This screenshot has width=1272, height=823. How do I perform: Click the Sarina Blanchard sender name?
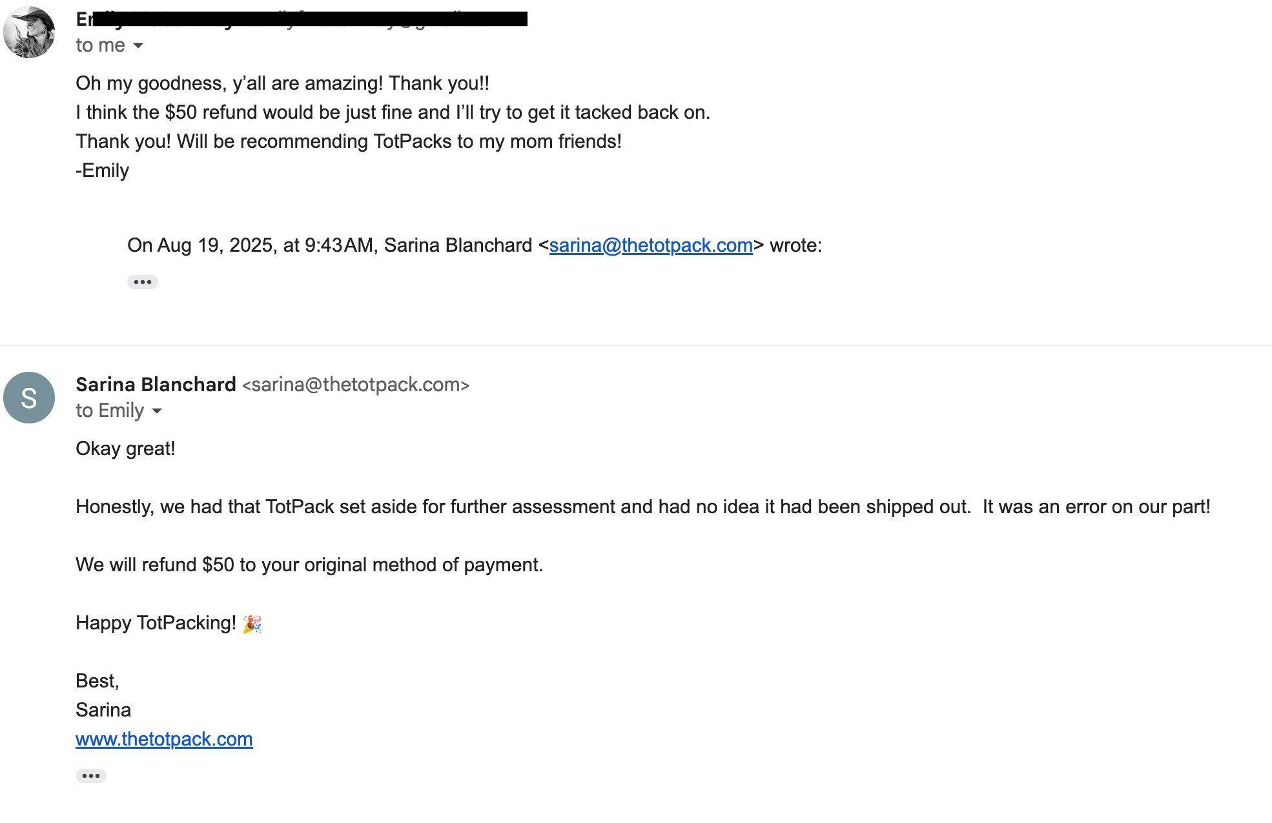coord(156,385)
